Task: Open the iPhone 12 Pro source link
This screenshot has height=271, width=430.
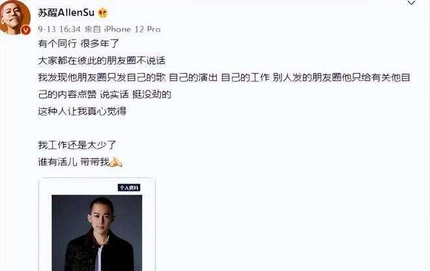Action: pos(132,29)
